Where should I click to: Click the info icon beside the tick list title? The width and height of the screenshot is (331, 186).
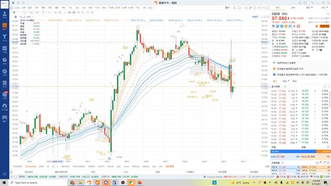tap(285, 86)
